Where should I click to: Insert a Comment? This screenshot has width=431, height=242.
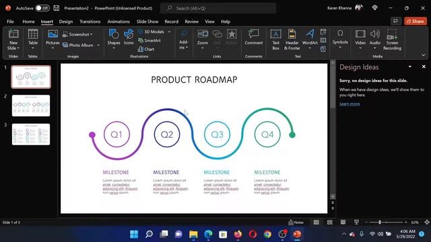click(253, 37)
